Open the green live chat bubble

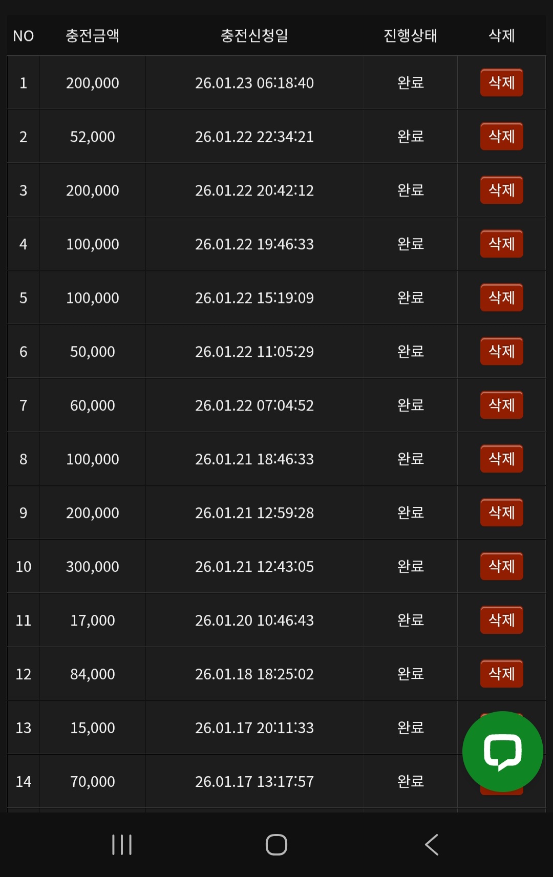(x=502, y=751)
